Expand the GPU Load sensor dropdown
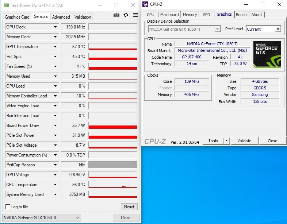Image resolution: width=287 pixels, height=224 pixels. pos(55,86)
